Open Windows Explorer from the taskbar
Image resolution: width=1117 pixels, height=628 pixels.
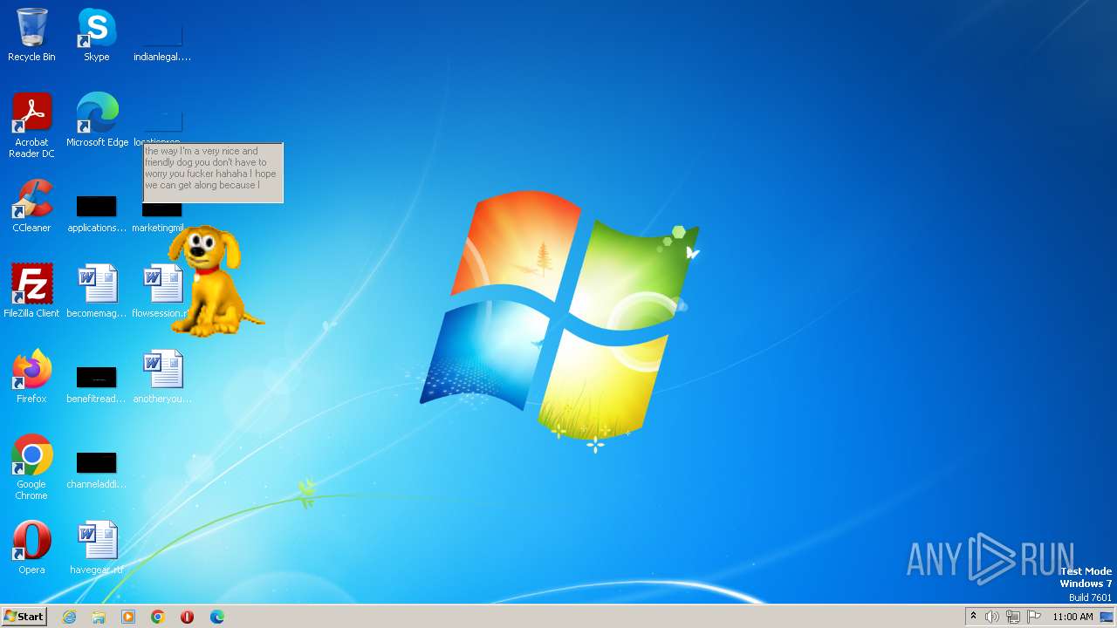[99, 617]
